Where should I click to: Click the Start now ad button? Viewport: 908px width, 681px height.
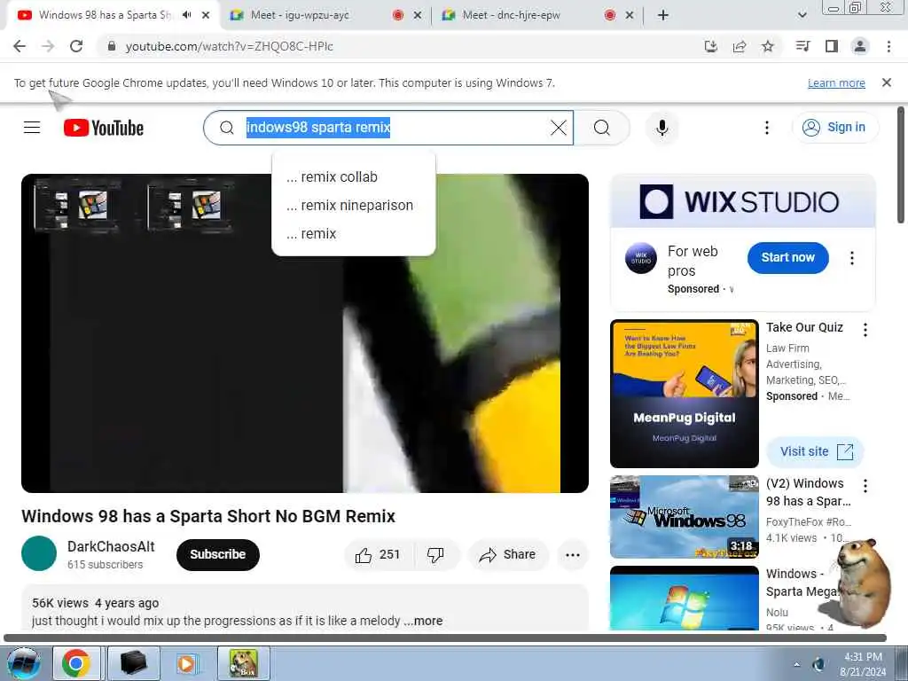point(787,258)
